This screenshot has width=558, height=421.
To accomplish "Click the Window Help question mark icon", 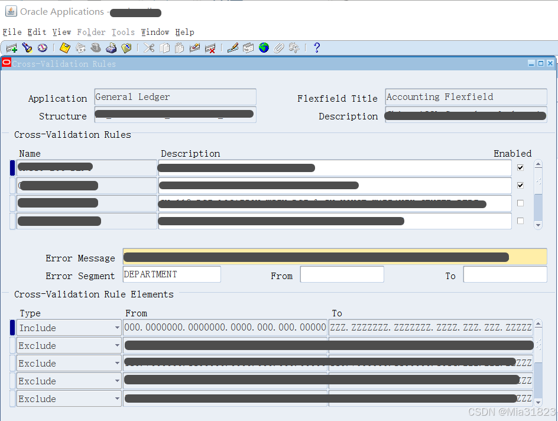I will click(x=316, y=48).
